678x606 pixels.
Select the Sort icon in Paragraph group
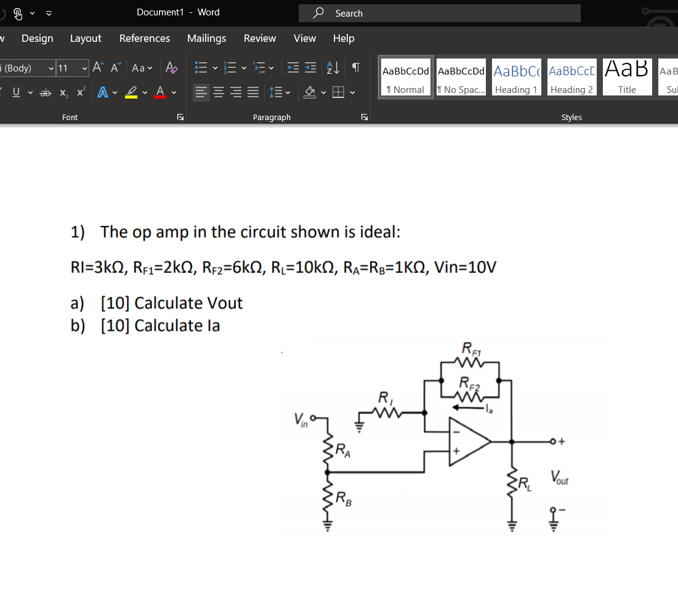[333, 68]
